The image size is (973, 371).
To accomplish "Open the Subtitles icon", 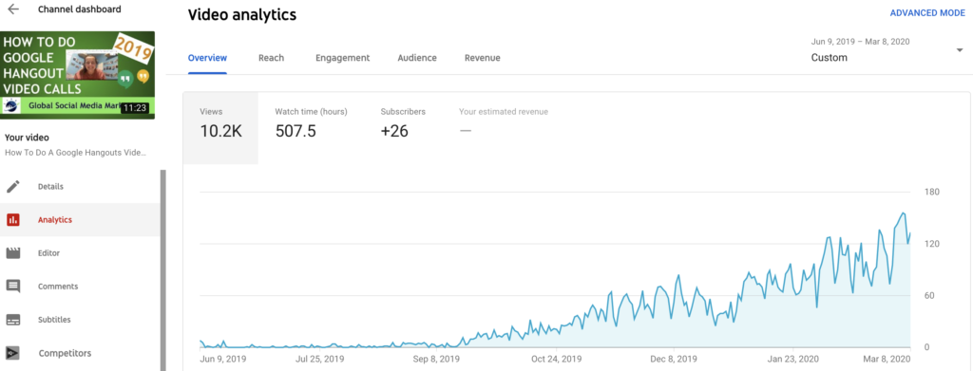I will 13,320.
